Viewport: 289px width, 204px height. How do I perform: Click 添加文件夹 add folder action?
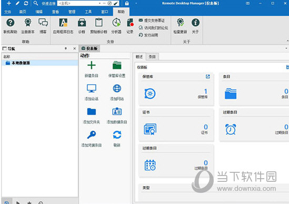click(x=92, y=115)
